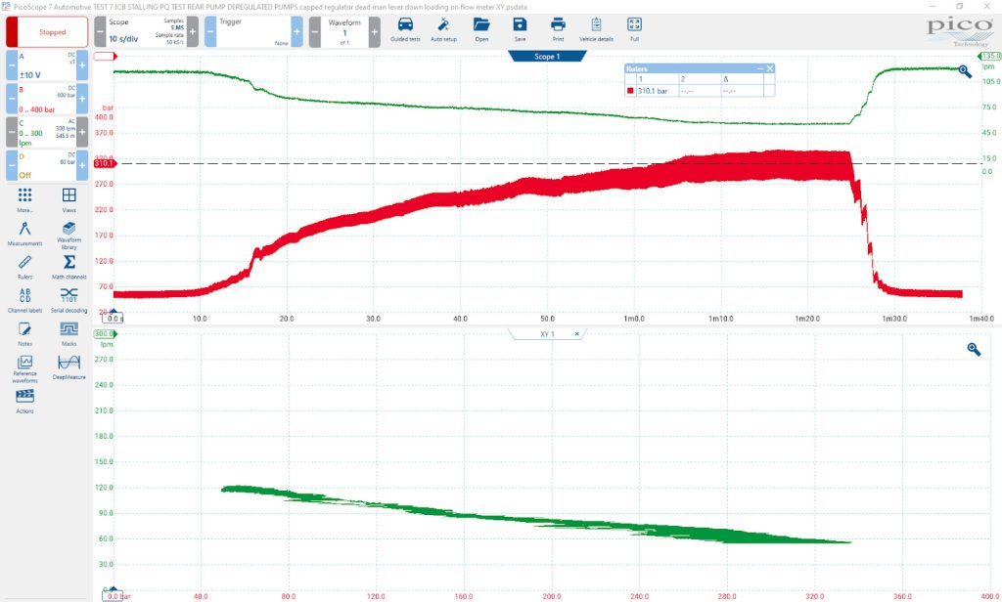Click the 310.1 bar ruler handle

tap(104, 163)
